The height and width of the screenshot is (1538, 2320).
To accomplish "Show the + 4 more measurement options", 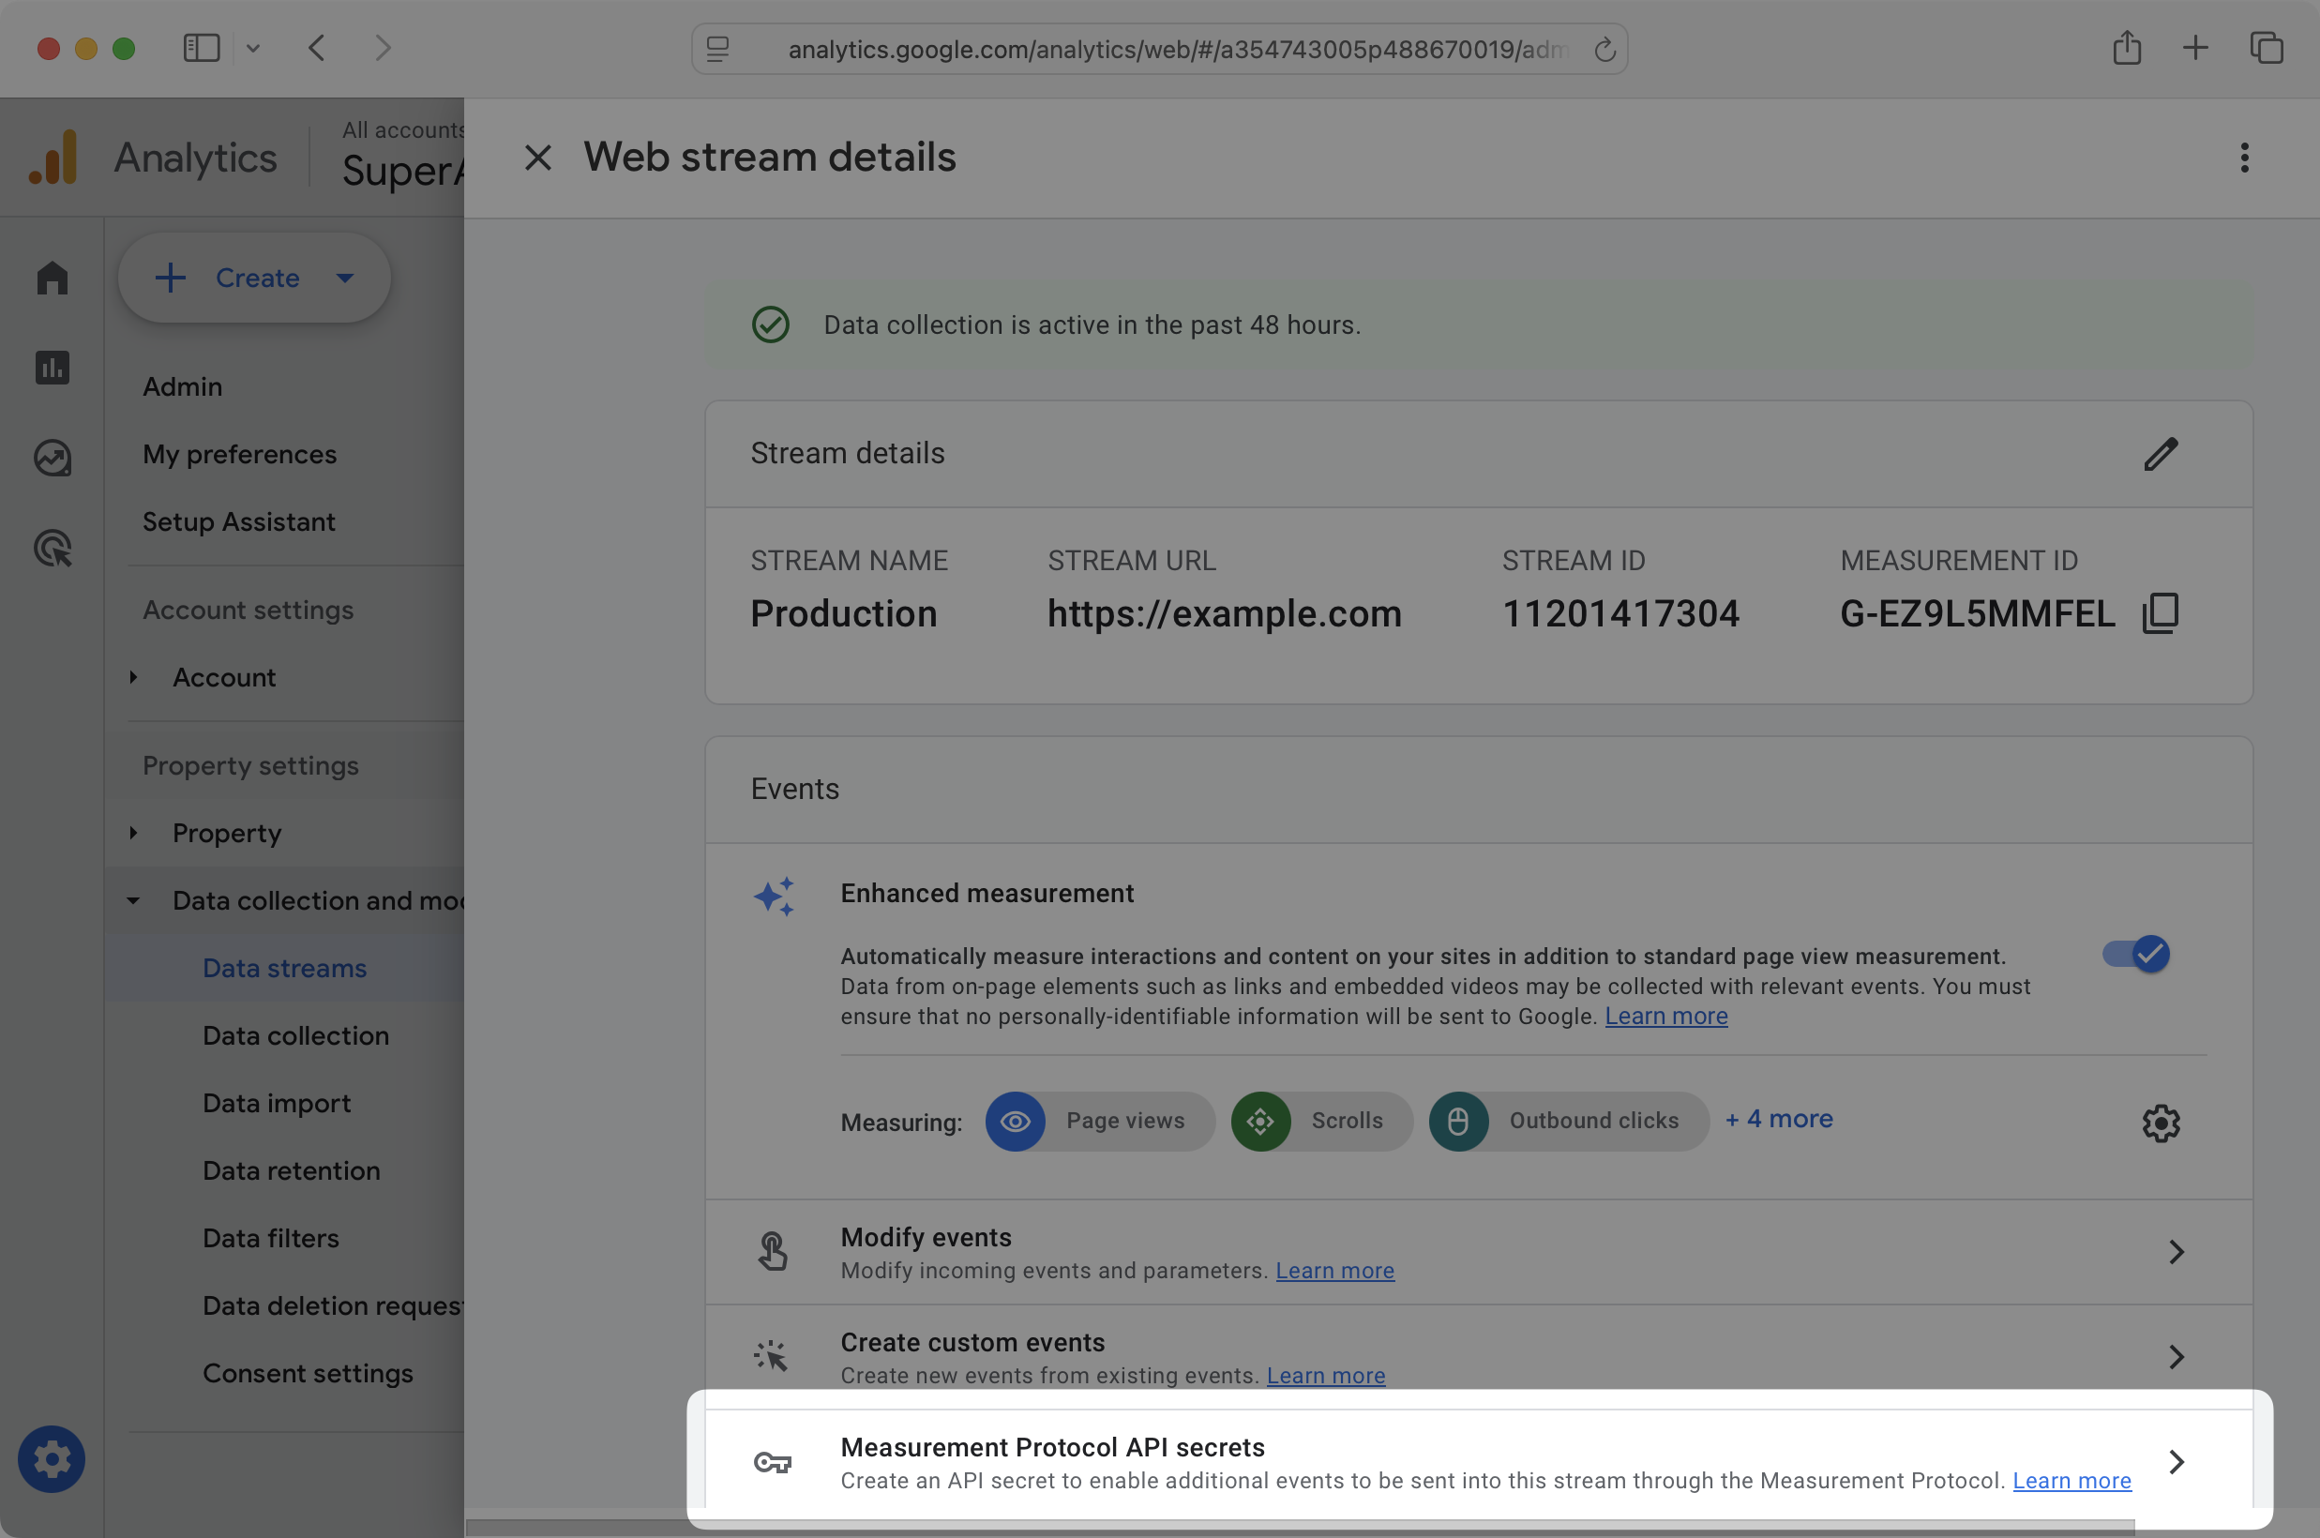I will coord(1779,1118).
